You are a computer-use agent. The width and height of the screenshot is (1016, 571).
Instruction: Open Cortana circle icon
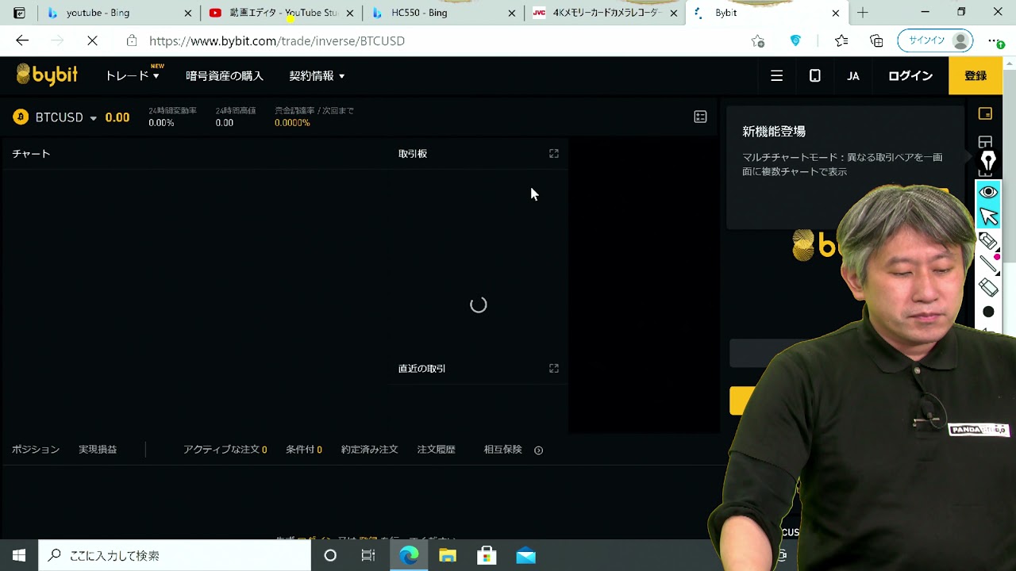click(330, 555)
